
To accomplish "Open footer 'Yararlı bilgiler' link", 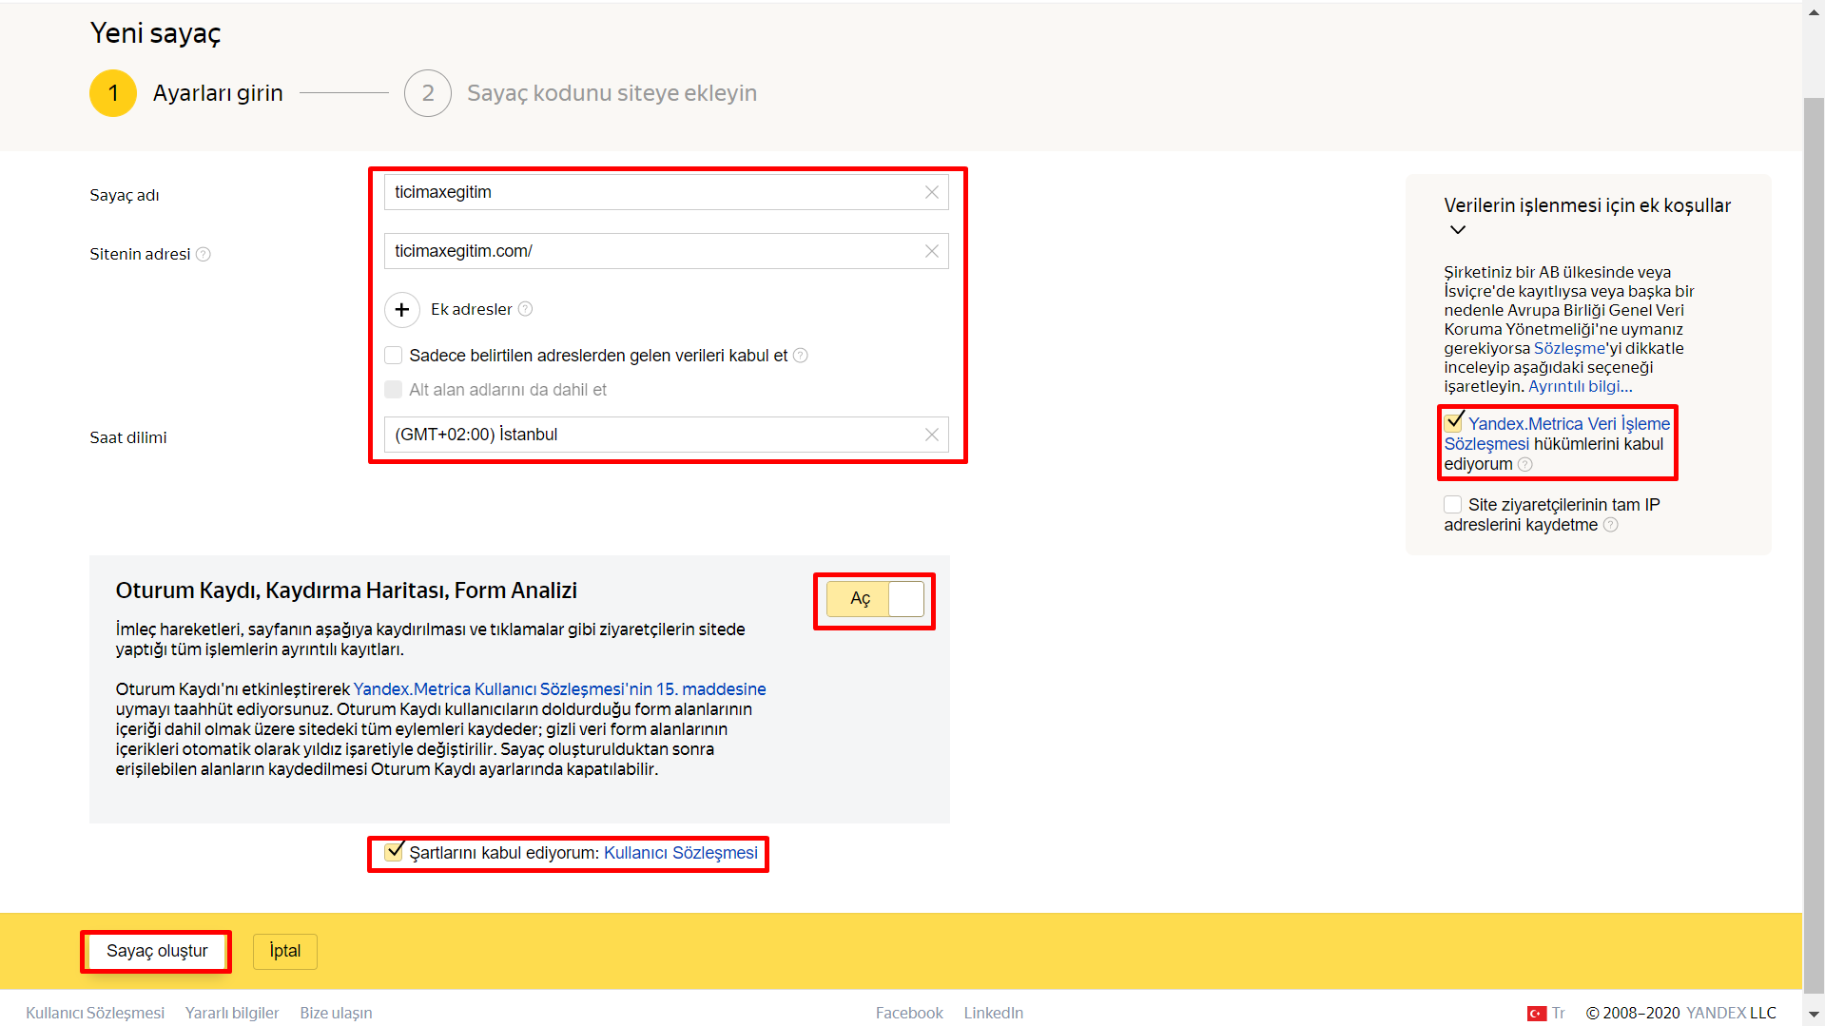I will click(x=232, y=1014).
